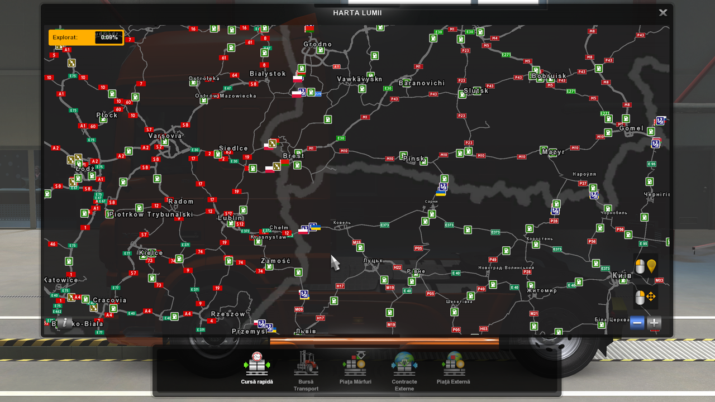
Task: Select checkpoint icon above the M09 marker
Action: 304,294
